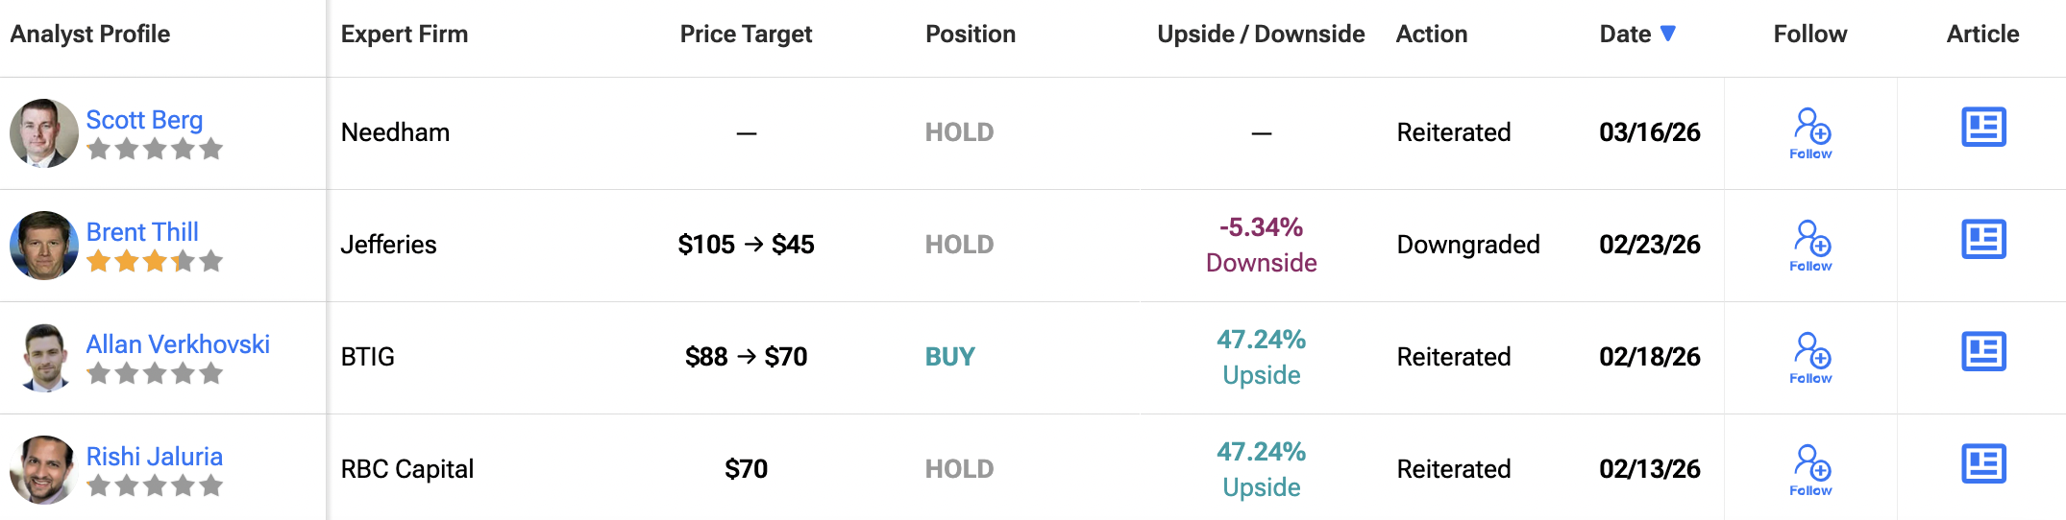
Task: Sort by Expert Firm column header
Action: [404, 35]
